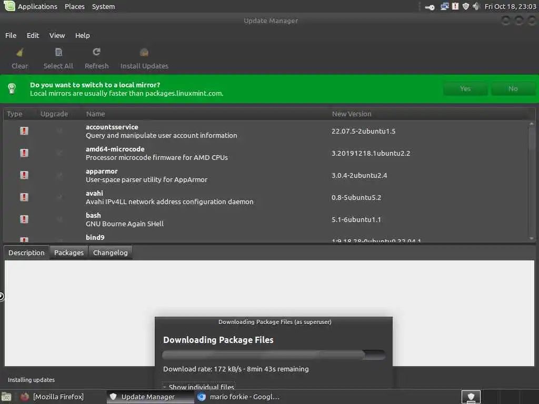Click the security update icon beside avahi
The height and width of the screenshot is (404, 539).
[x=24, y=197]
